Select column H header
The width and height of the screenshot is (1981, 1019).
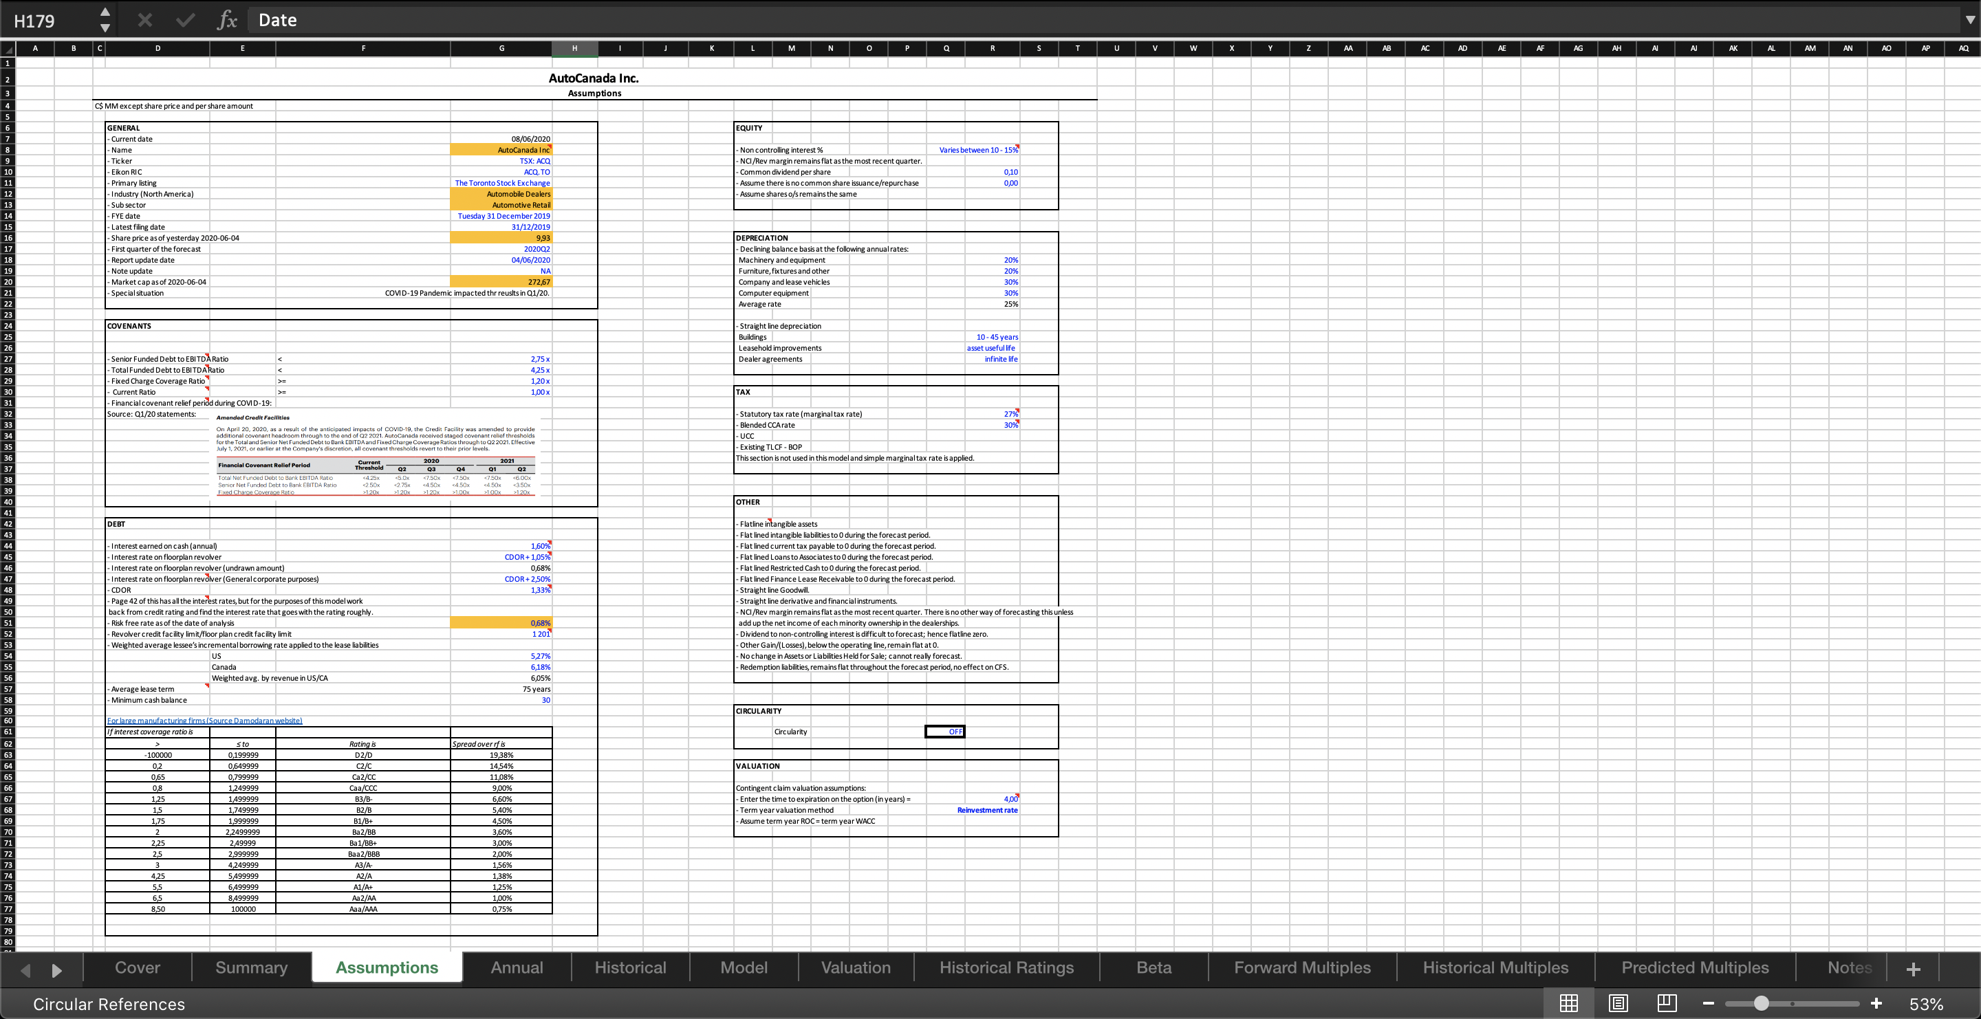tap(574, 48)
